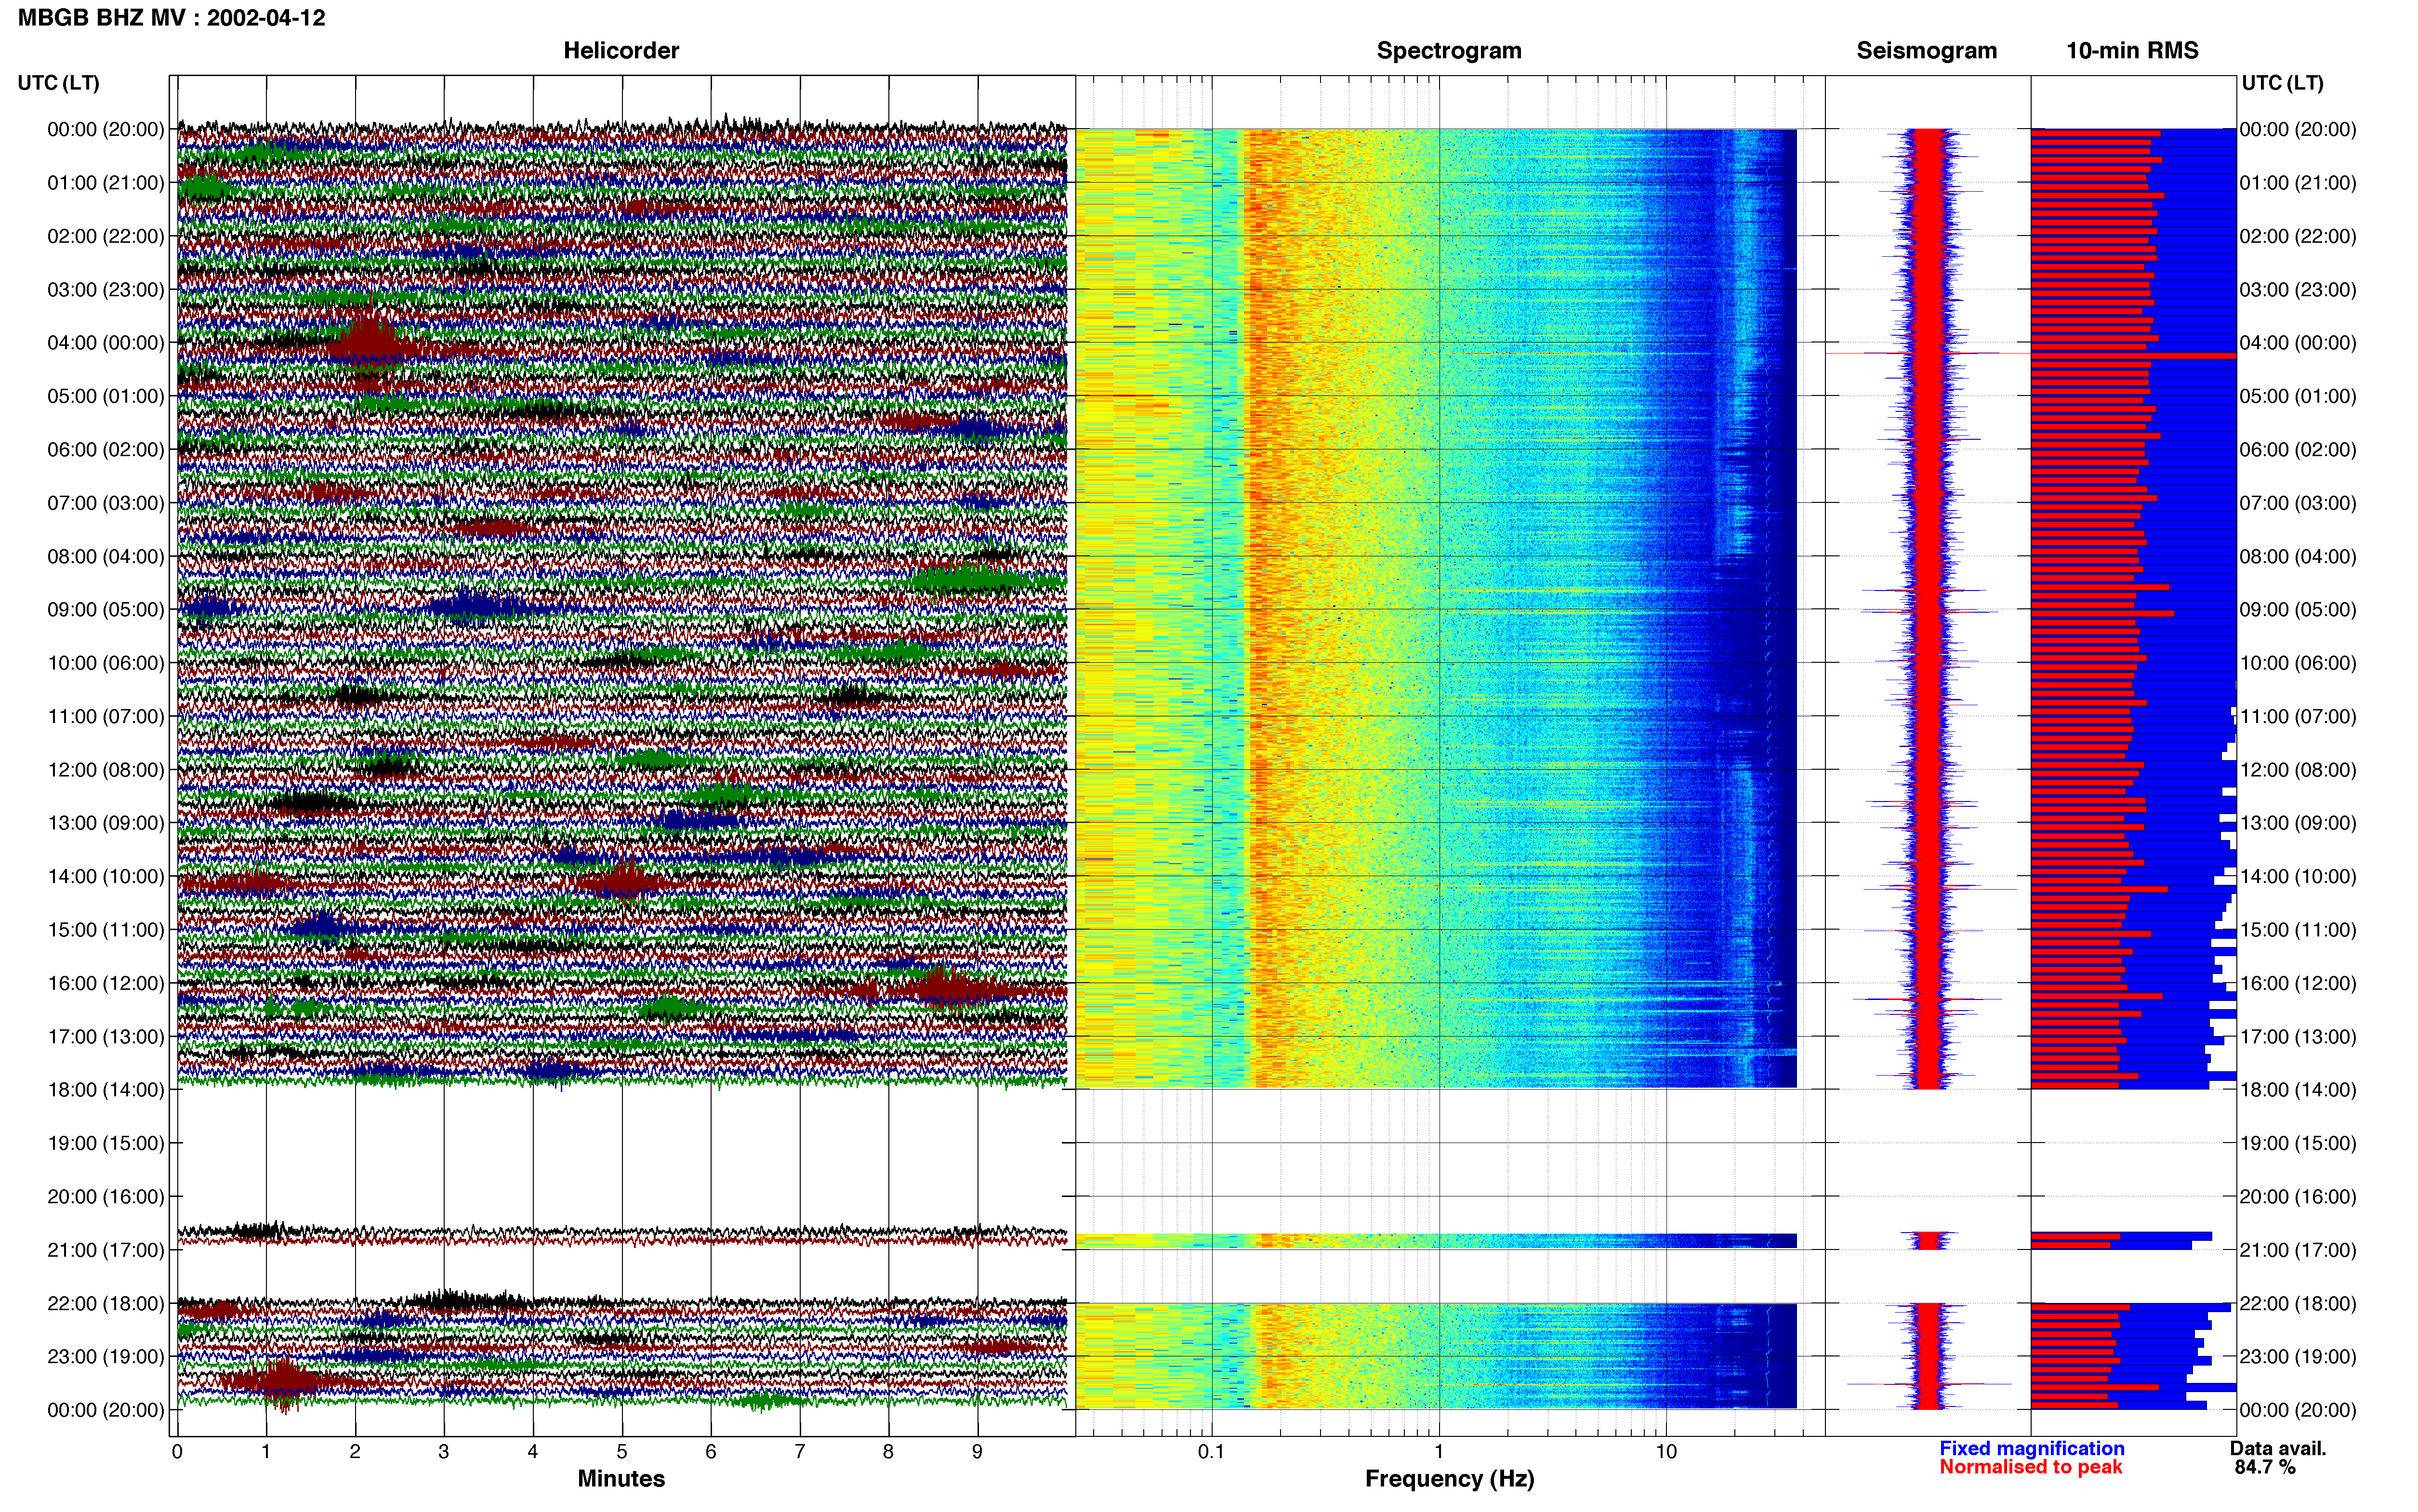Click '03:00 (23:00)' on the Helicorder time axis
Screen dimensions: 2418x1512
[x=106, y=290]
